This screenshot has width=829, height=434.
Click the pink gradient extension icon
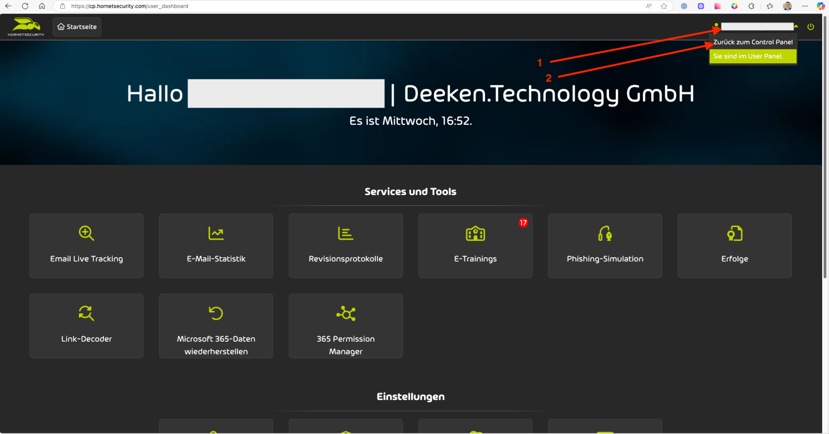click(717, 6)
